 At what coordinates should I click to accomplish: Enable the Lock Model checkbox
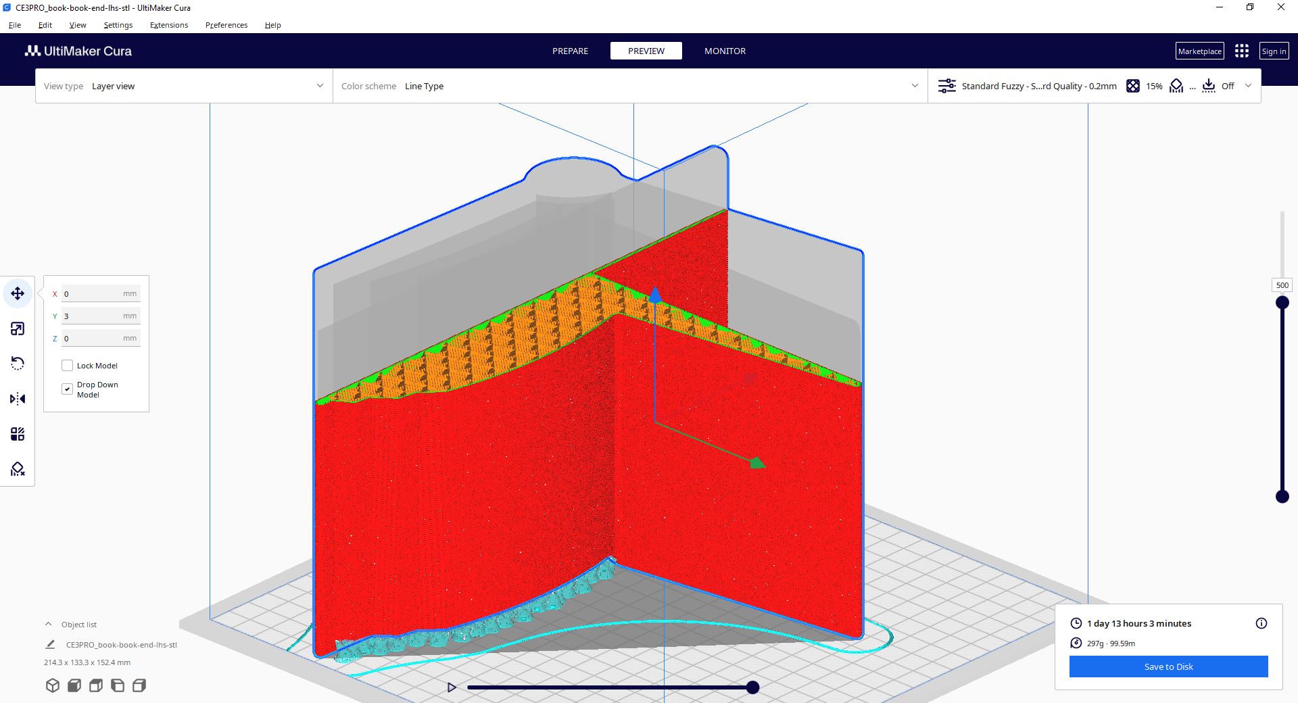[x=67, y=366]
